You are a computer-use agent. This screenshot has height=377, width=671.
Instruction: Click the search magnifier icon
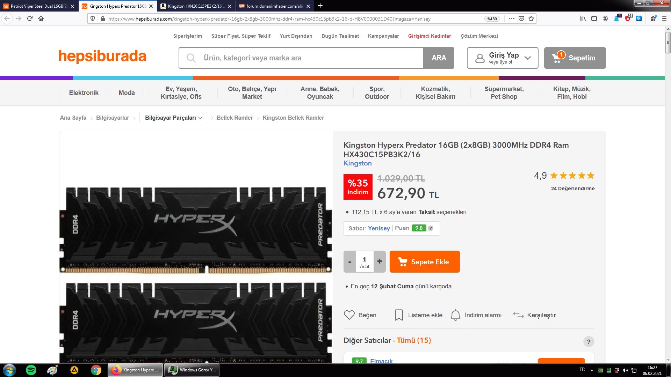pyautogui.click(x=191, y=58)
